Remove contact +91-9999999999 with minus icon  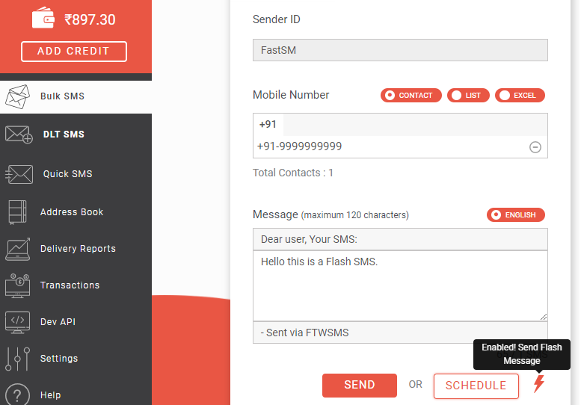pyautogui.click(x=535, y=147)
